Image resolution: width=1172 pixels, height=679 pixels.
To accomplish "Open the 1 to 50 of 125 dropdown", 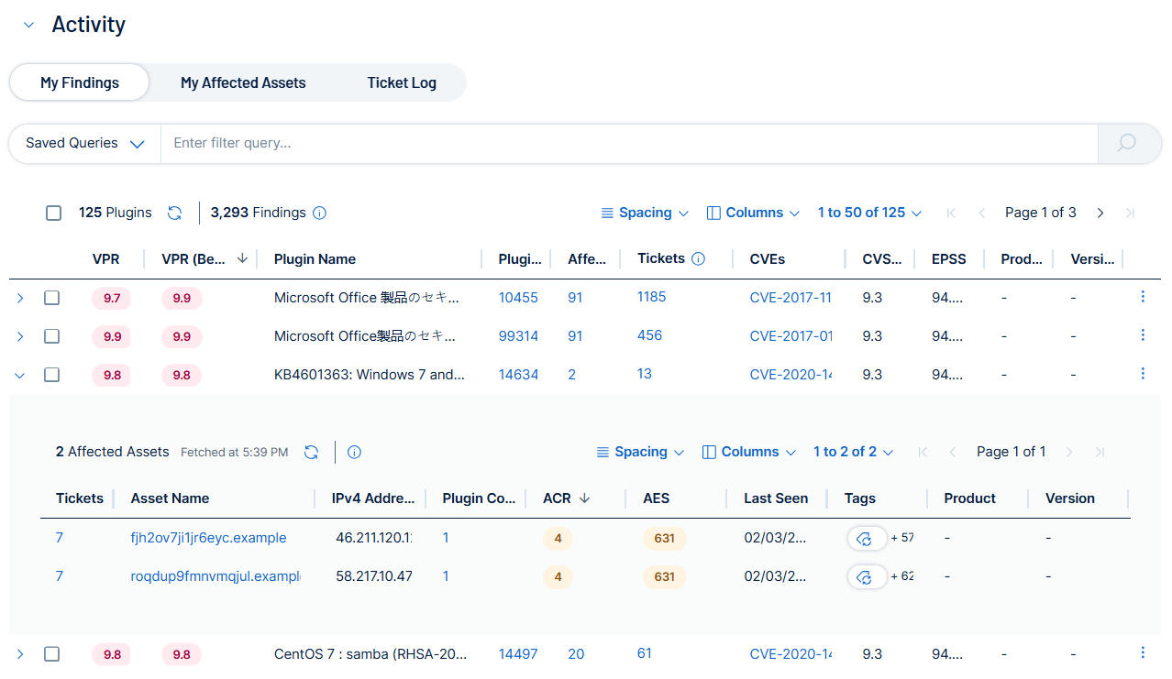I will point(869,213).
